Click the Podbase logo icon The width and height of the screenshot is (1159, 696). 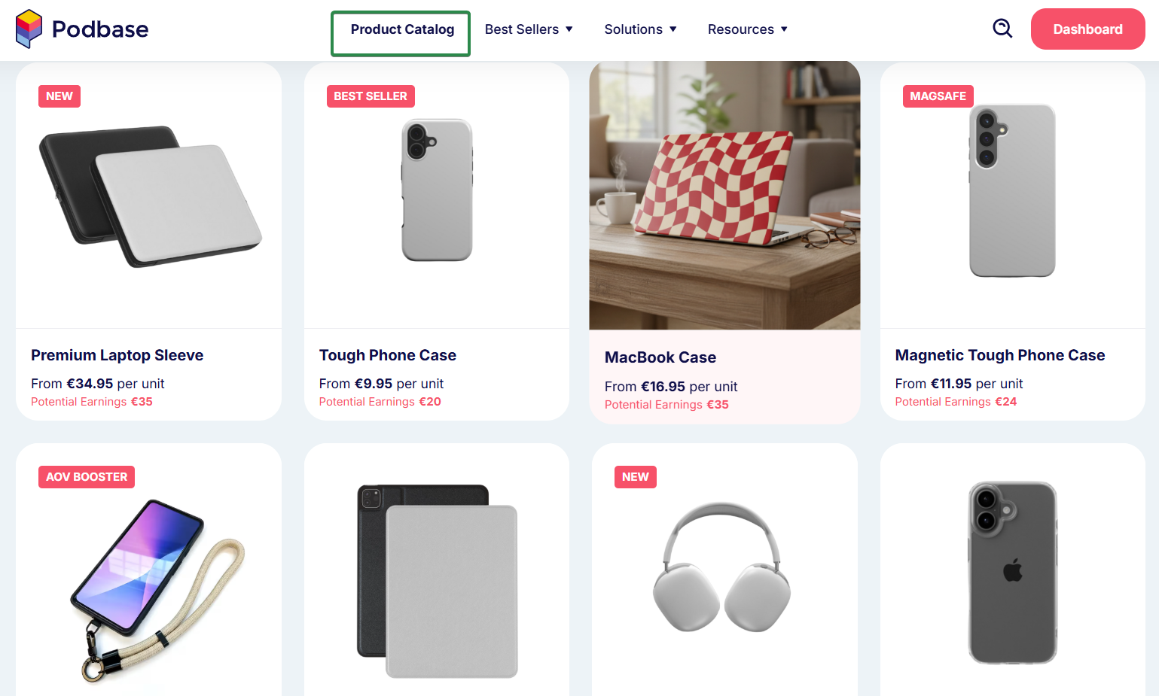click(29, 29)
